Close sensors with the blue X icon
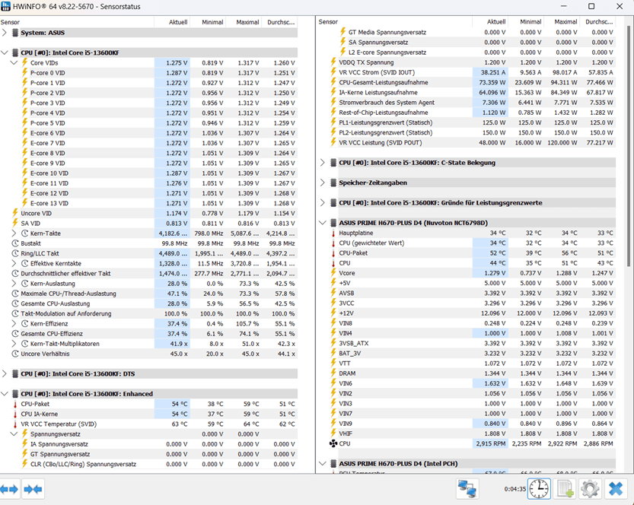 (616, 489)
